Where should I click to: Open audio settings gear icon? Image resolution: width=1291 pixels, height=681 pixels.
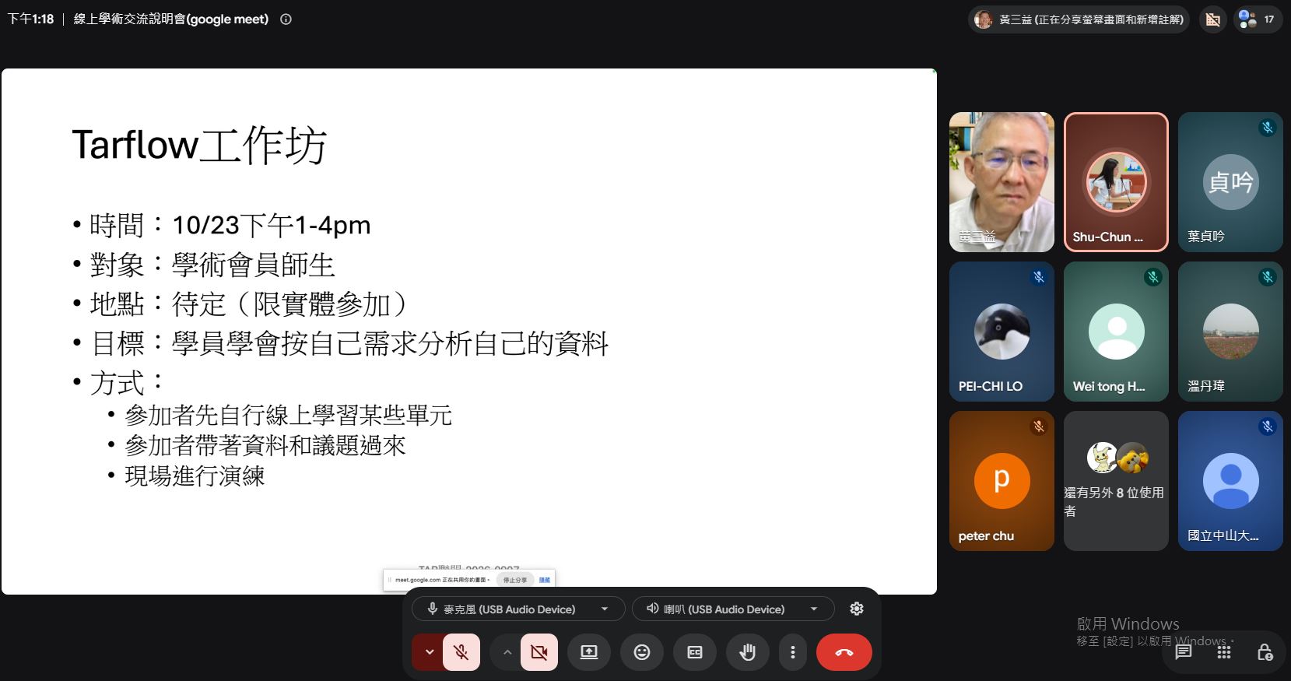(x=857, y=609)
